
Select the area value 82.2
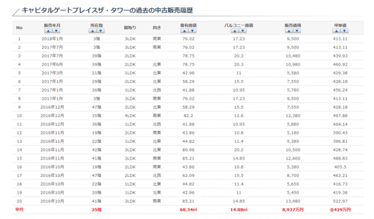pyautogui.click(x=188, y=116)
